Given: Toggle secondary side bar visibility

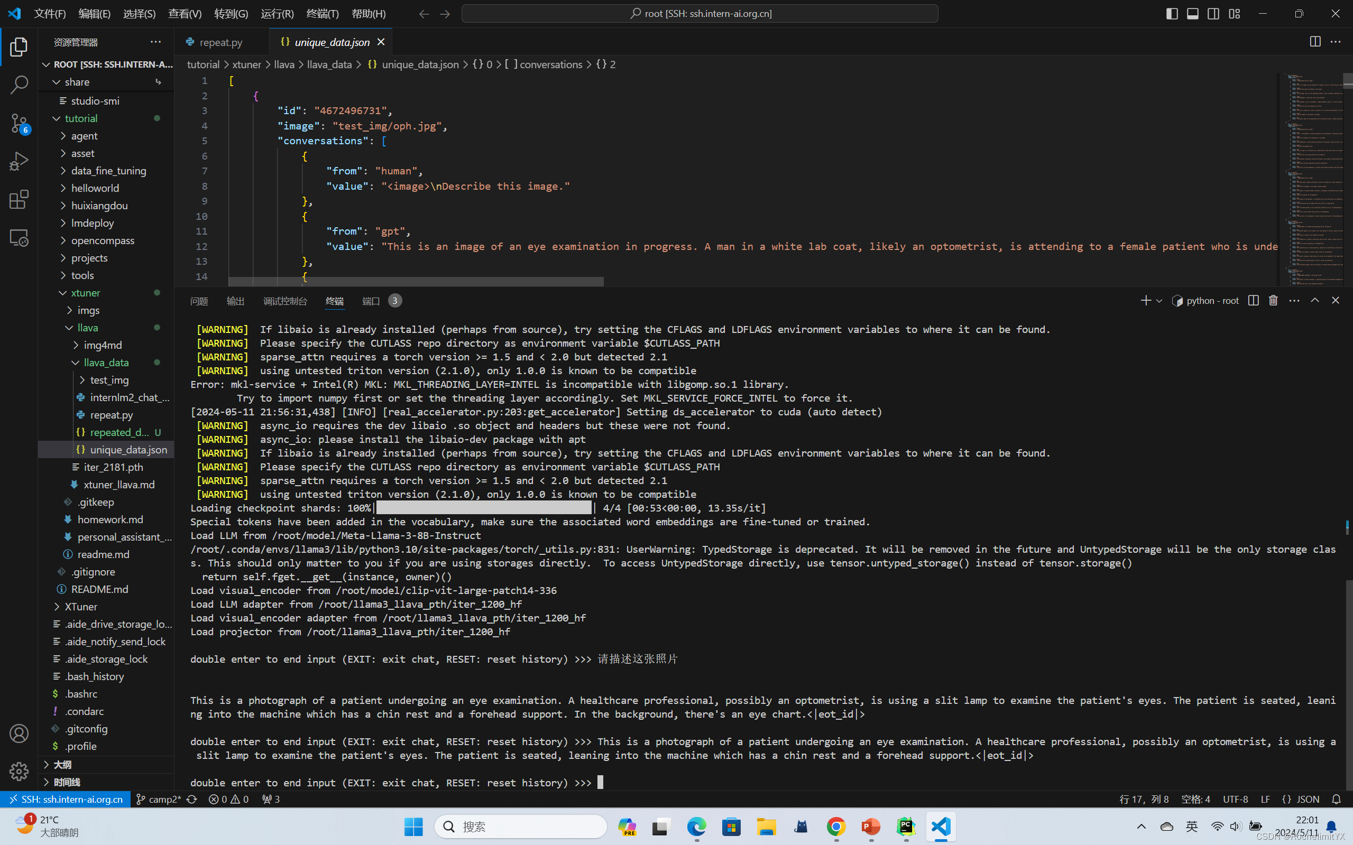Looking at the screenshot, I should coord(1213,13).
